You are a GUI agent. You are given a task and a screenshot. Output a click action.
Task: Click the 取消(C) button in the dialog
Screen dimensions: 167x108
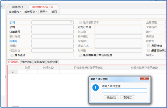point(128,97)
